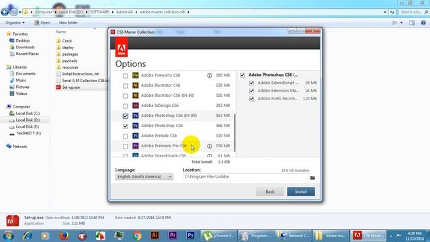Click the Explorer help question mark icon
This screenshot has height=242, width=430.
pos(423,23)
